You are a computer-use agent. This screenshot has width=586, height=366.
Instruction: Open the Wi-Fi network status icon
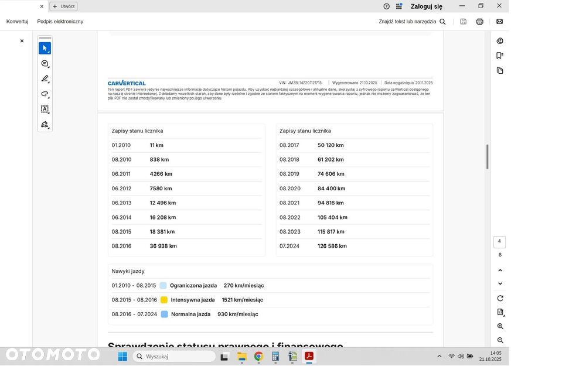(451, 356)
